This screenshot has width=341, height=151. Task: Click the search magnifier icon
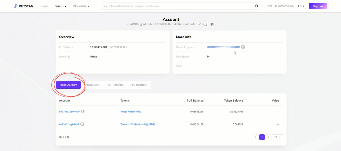point(257,6)
